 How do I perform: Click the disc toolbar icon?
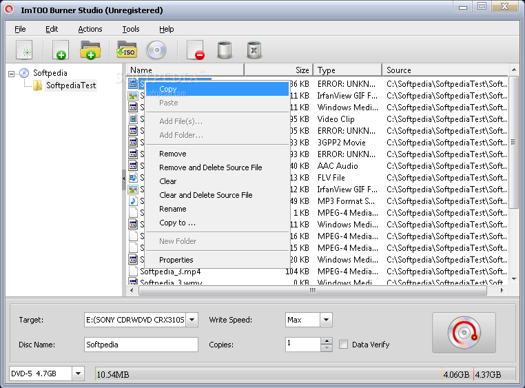(156, 50)
